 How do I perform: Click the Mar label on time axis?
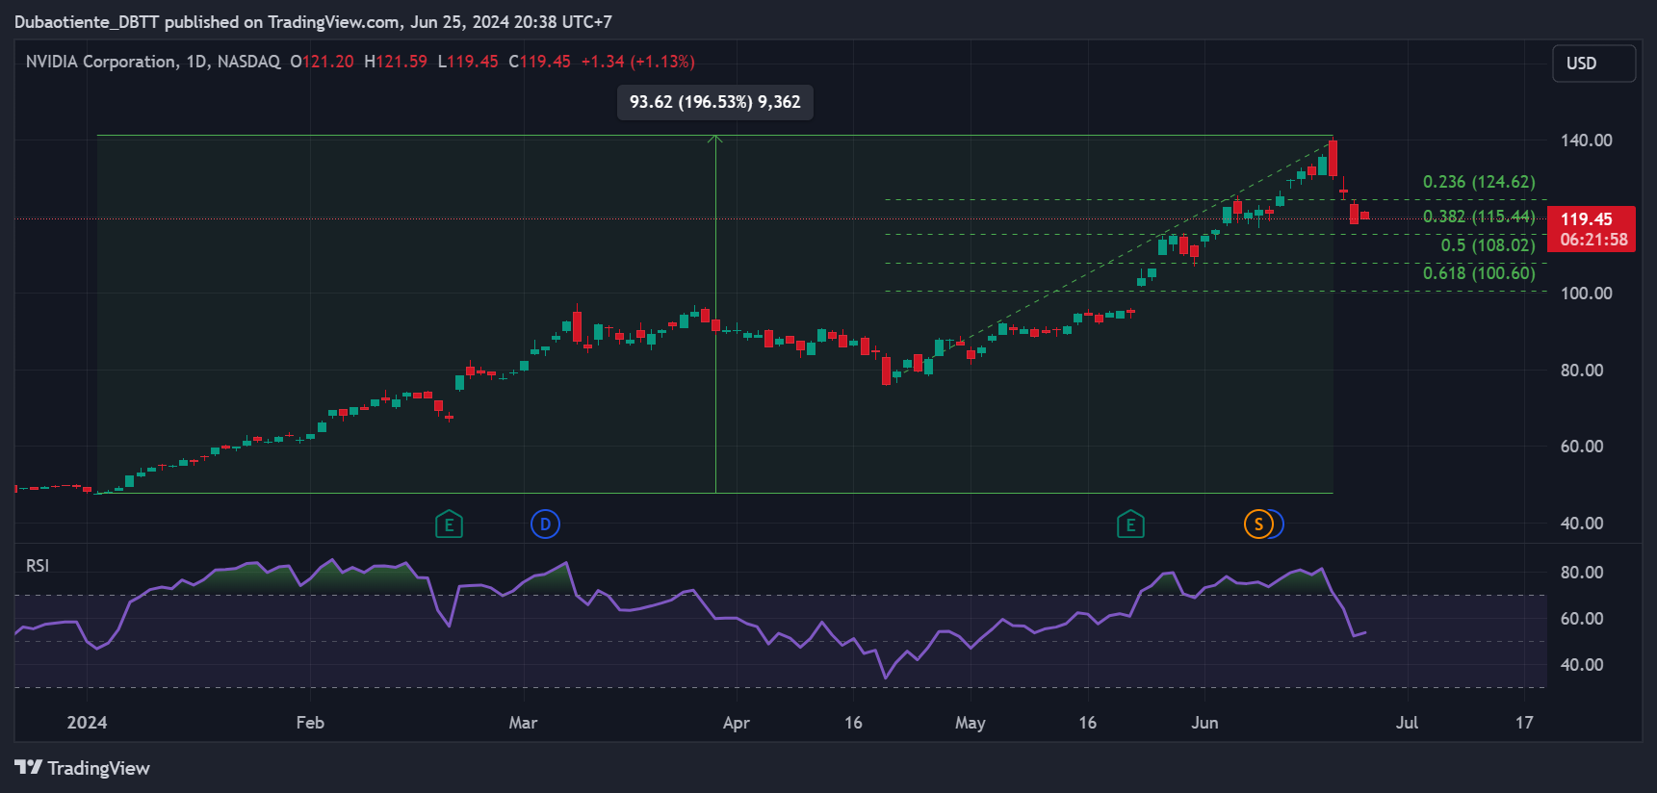tap(523, 723)
